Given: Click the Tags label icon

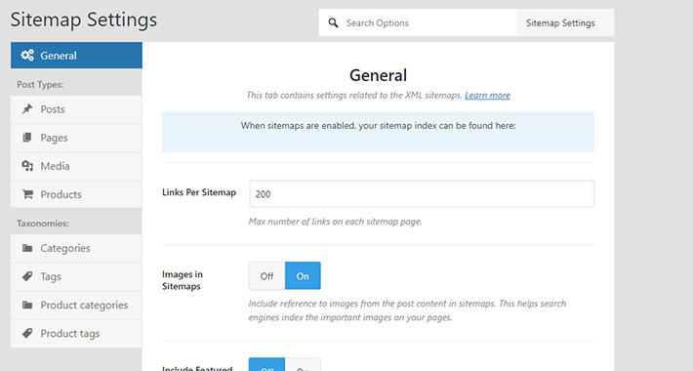Looking at the screenshot, I should pos(27,276).
